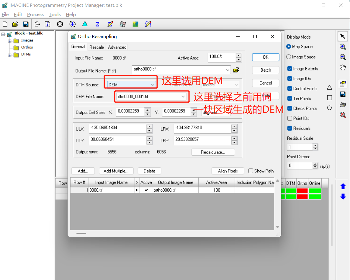
Task: Click the feature collection pencil icon
Action: pyautogui.click(x=148, y=24)
